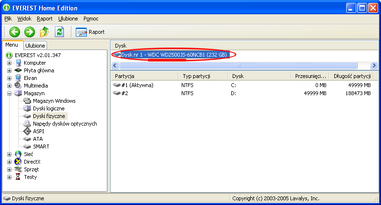381x205 pixels.
Task: Click the Dyski logiczne icon
Action: point(27,108)
